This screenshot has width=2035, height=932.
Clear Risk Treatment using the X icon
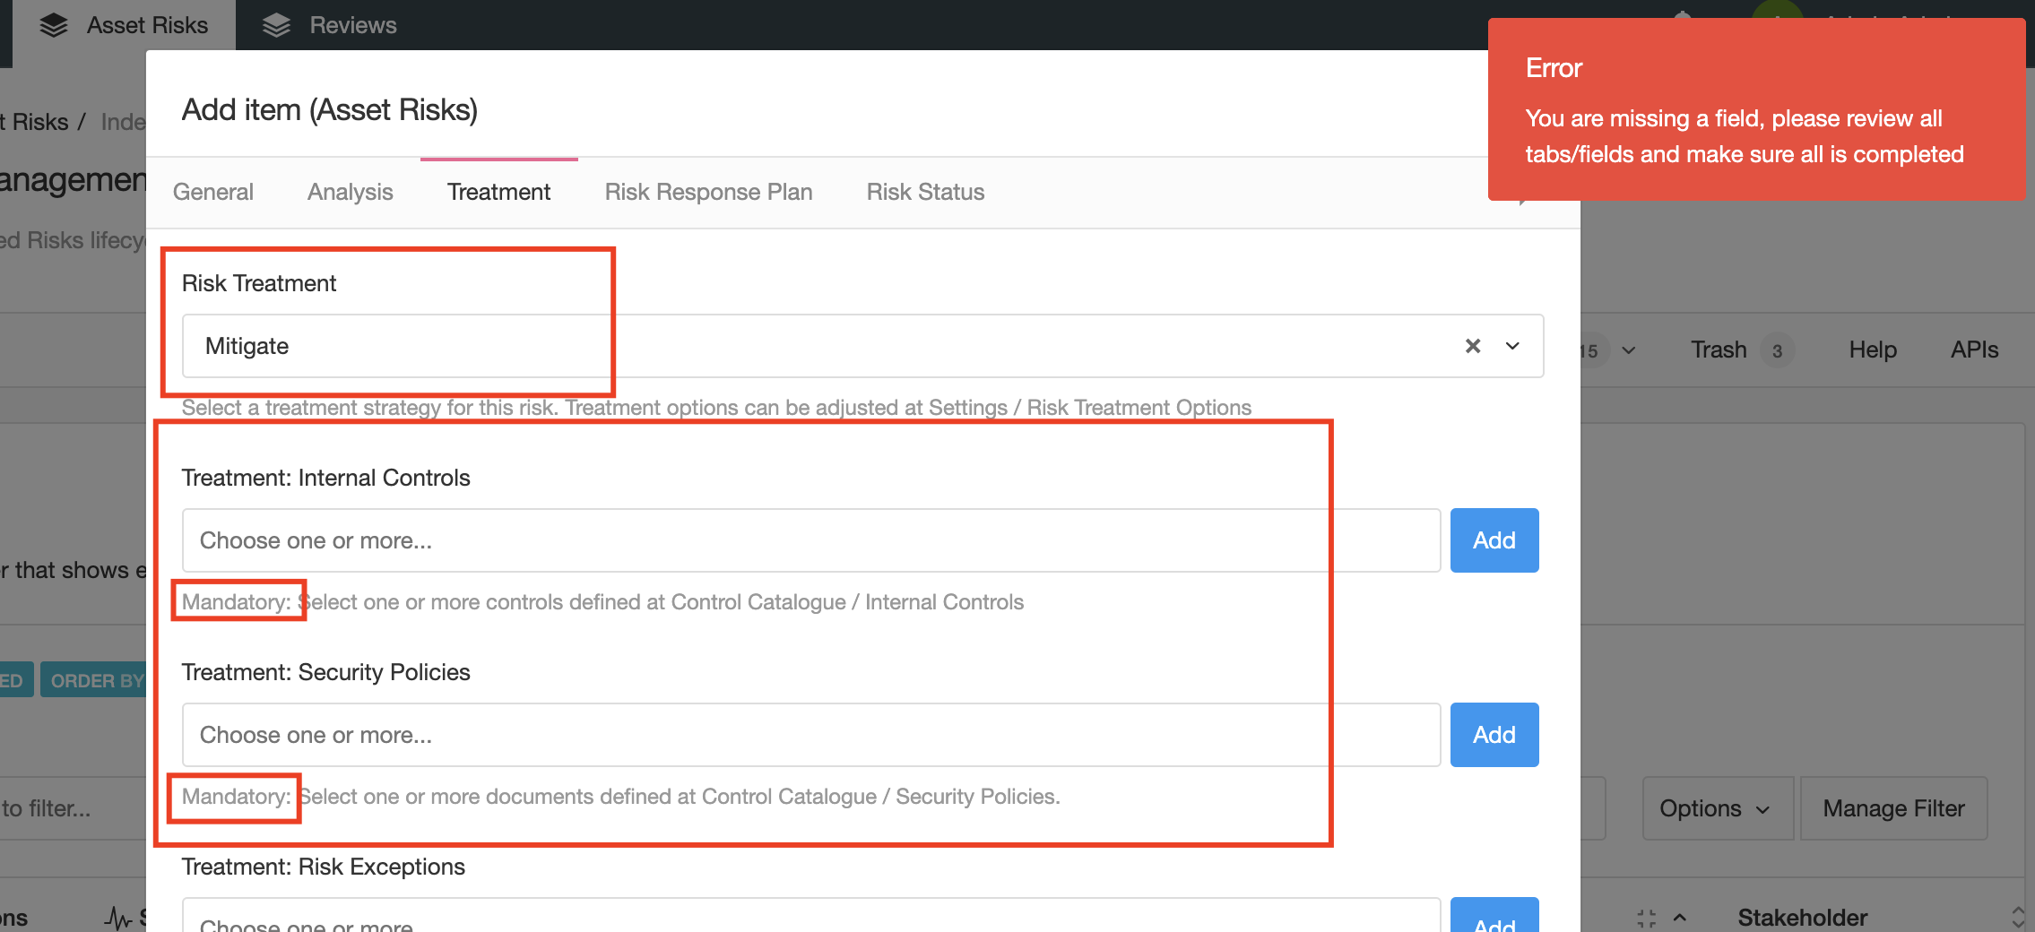[x=1473, y=346]
